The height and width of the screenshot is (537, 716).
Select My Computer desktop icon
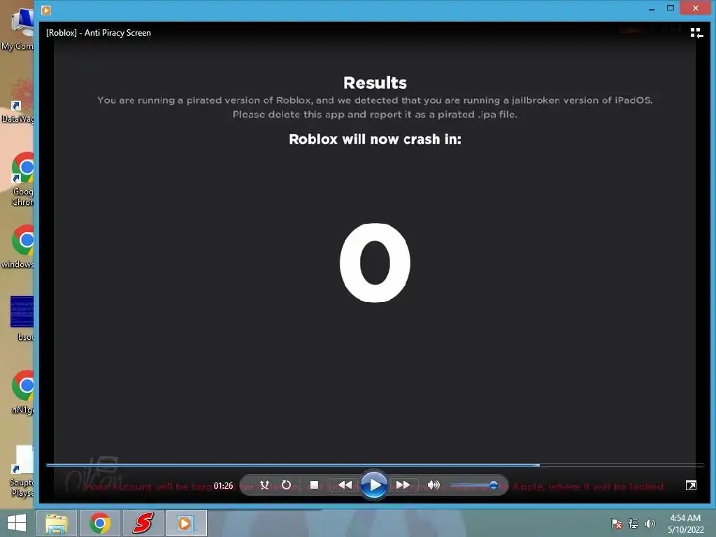17,28
